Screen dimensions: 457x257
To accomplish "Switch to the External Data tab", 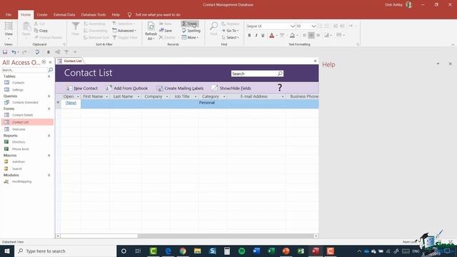I will (x=64, y=14).
